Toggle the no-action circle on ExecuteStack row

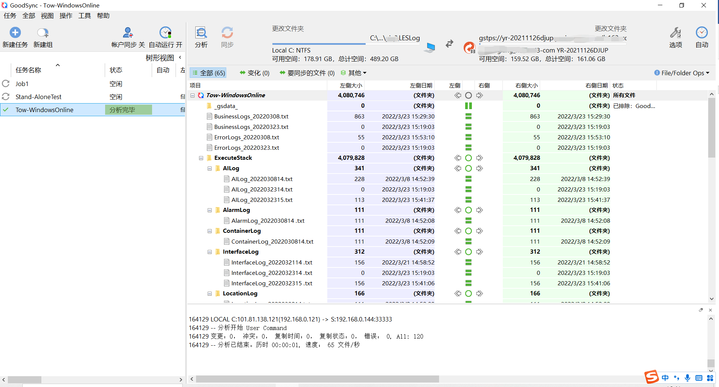point(469,158)
